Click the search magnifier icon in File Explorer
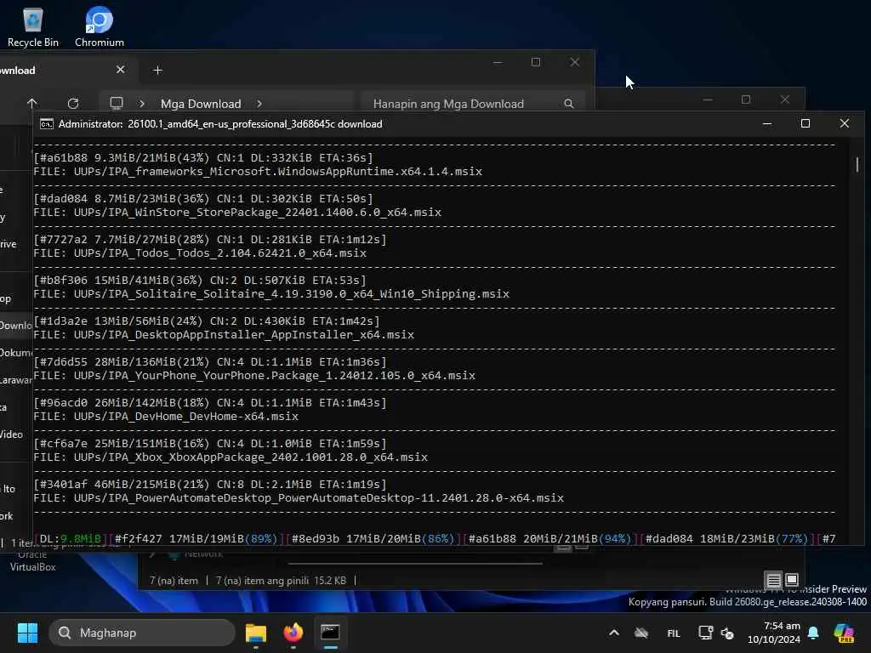 [x=569, y=103]
